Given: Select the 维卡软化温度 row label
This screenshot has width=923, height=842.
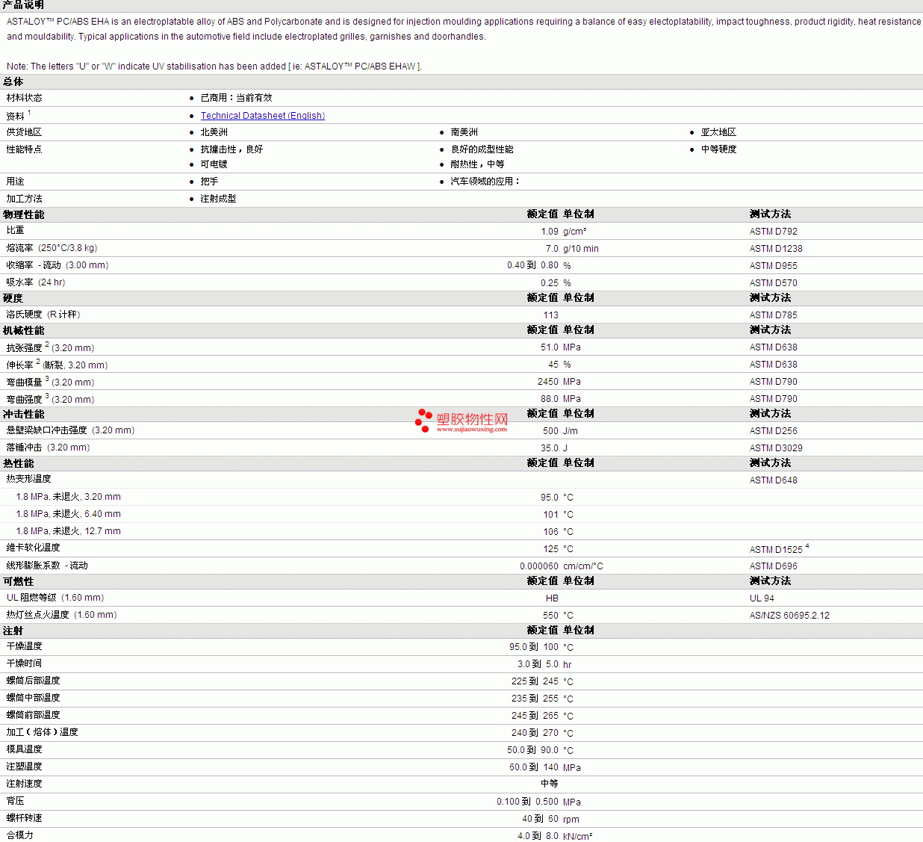Looking at the screenshot, I should tap(34, 548).
